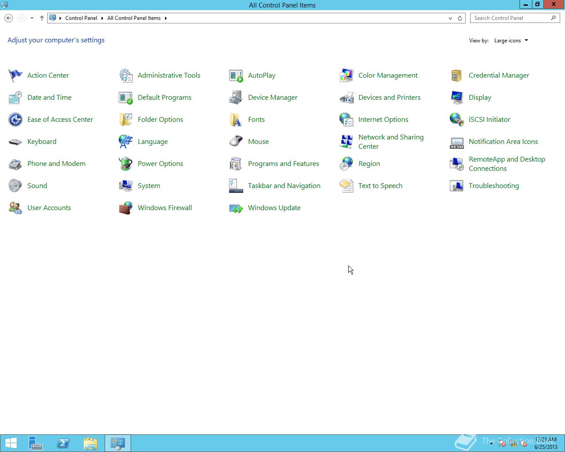Open the Fonts folder icon
The image size is (565, 452).
click(236, 120)
